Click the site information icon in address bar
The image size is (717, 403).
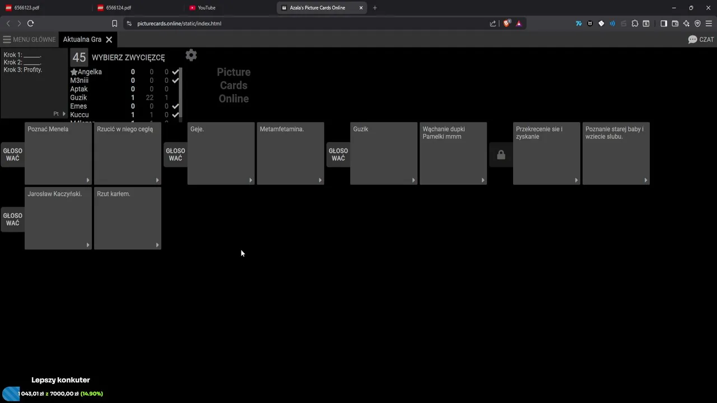pos(129,24)
